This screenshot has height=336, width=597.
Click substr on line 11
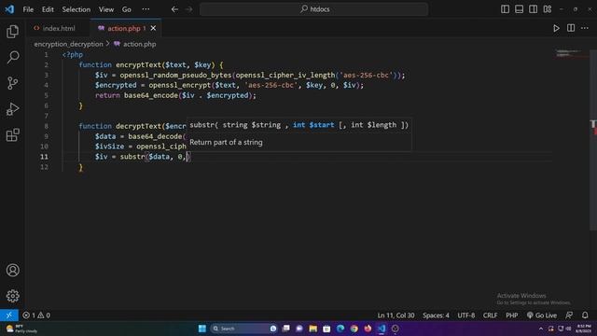132,157
